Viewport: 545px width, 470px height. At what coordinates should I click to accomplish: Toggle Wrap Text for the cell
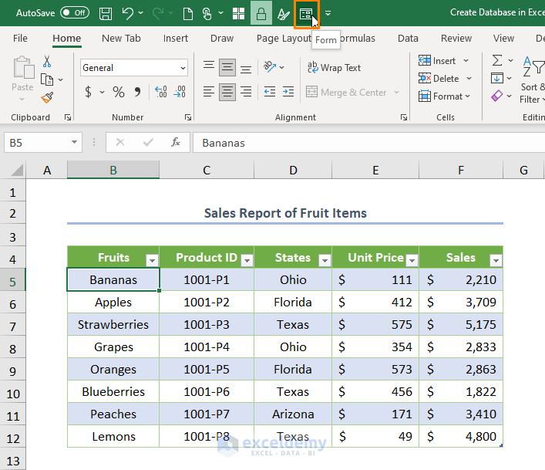point(334,68)
